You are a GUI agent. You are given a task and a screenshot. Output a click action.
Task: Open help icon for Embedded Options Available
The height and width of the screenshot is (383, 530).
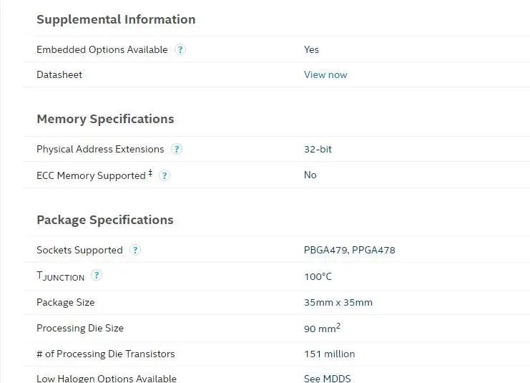coord(180,50)
